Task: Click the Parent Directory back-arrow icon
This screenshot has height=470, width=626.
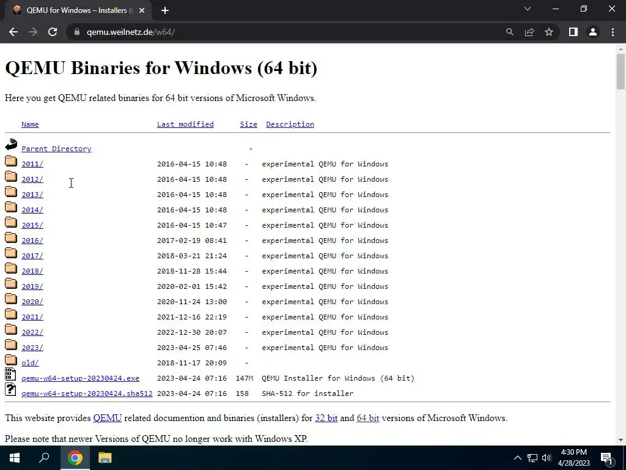Action: pyautogui.click(x=11, y=144)
